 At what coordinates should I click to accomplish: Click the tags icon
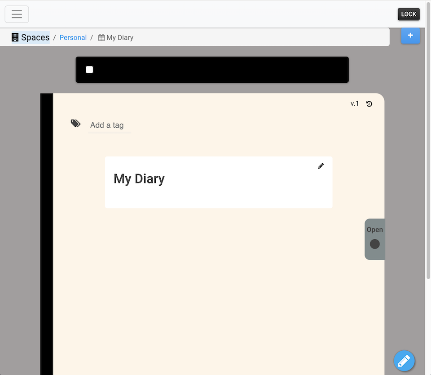pyautogui.click(x=75, y=123)
